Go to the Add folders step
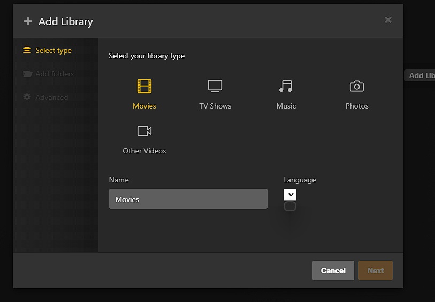435x302 pixels. 48,74
